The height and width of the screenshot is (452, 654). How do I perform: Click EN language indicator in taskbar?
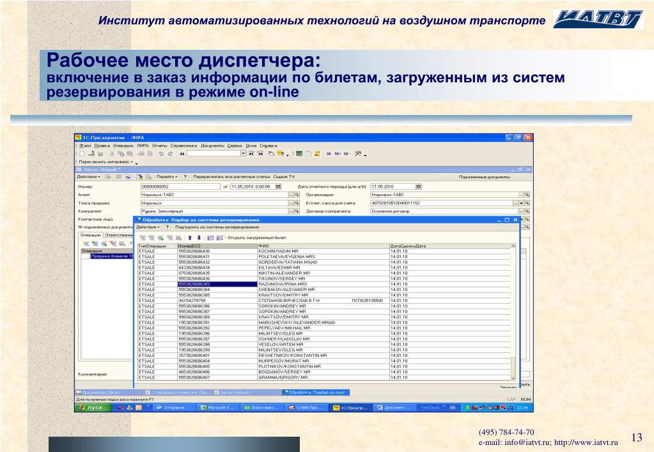tap(452, 407)
